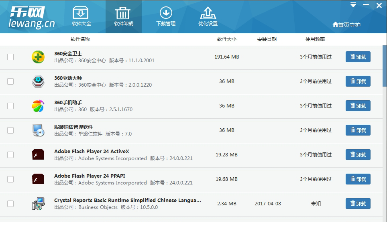
Task: Click version text 2.5.1.1670
Action: pos(121,109)
